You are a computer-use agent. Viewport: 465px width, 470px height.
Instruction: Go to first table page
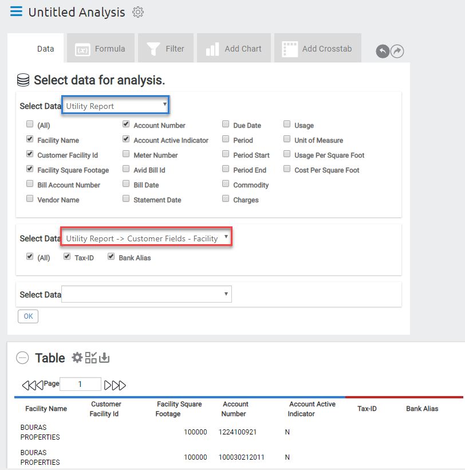(29, 385)
